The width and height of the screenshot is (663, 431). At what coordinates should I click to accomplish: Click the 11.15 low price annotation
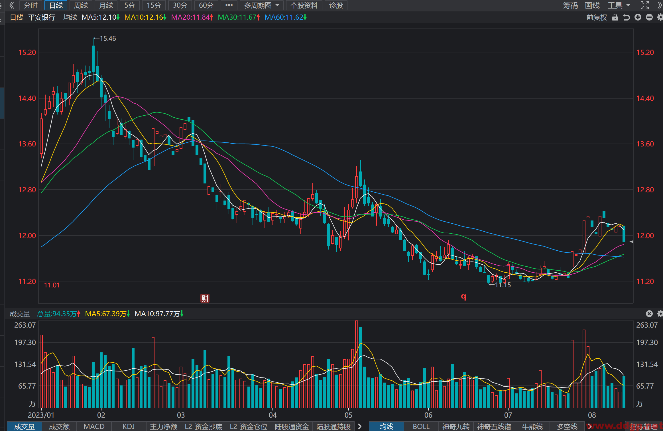[x=500, y=285]
